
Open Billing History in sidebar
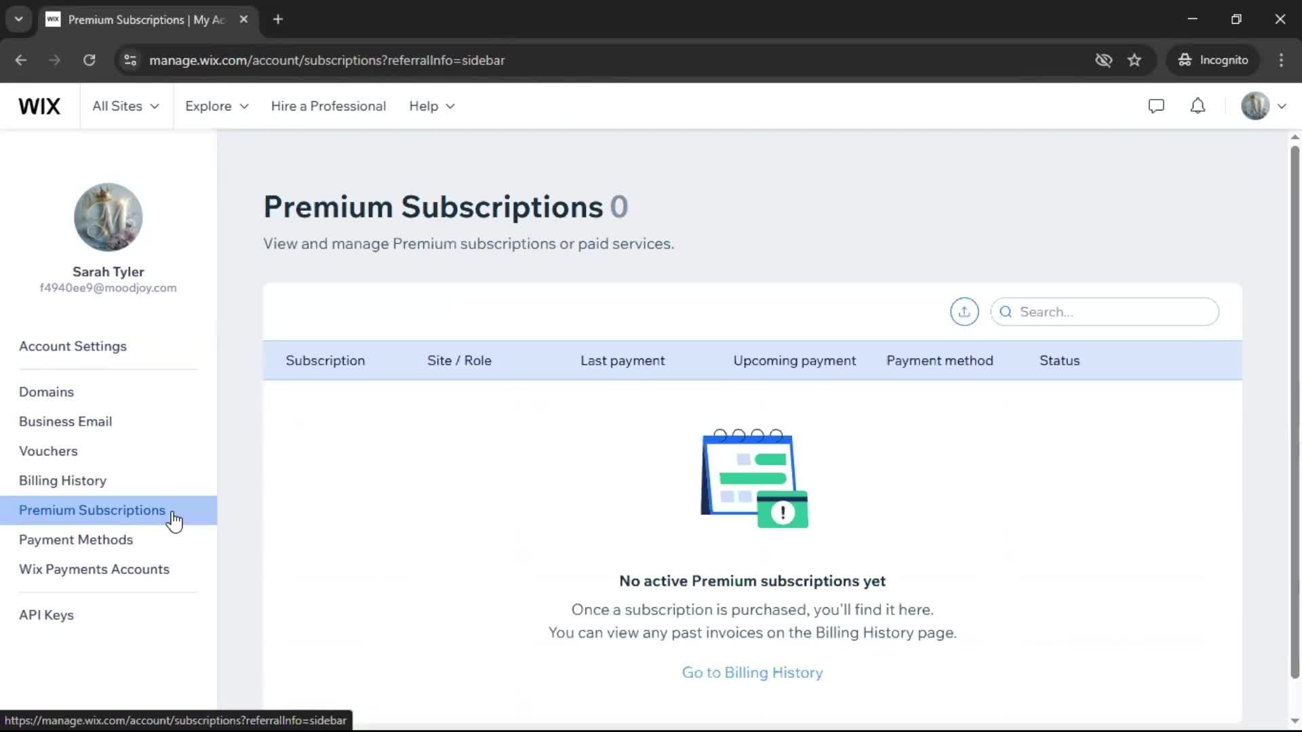pyautogui.click(x=62, y=481)
